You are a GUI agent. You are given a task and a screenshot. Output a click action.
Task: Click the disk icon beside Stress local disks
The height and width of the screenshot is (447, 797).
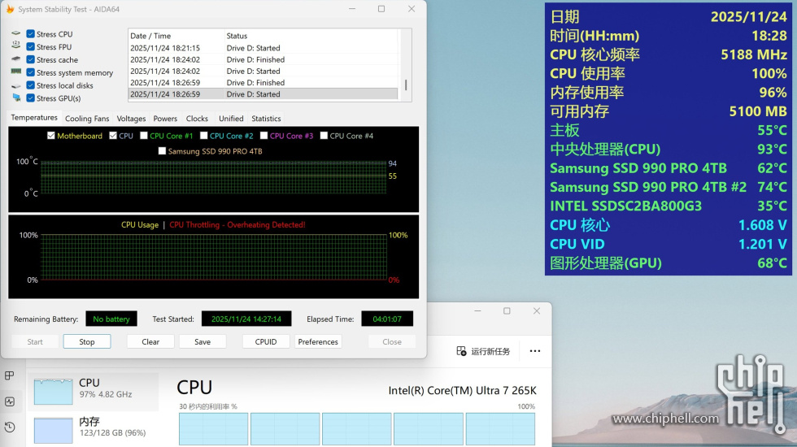tap(16, 85)
